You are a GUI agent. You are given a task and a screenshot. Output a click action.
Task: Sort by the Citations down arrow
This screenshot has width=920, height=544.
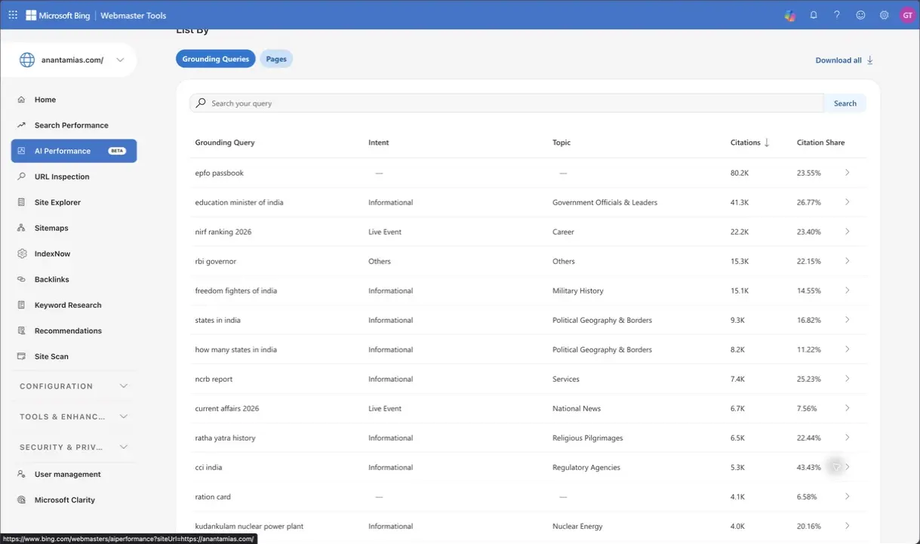coord(767,143)
